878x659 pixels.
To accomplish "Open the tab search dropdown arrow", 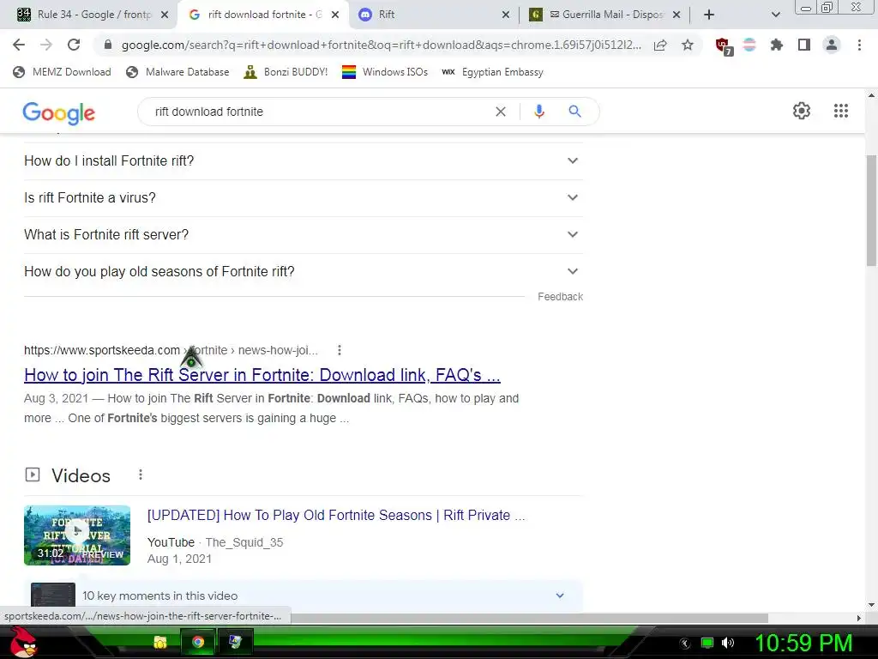I will 775,15.
